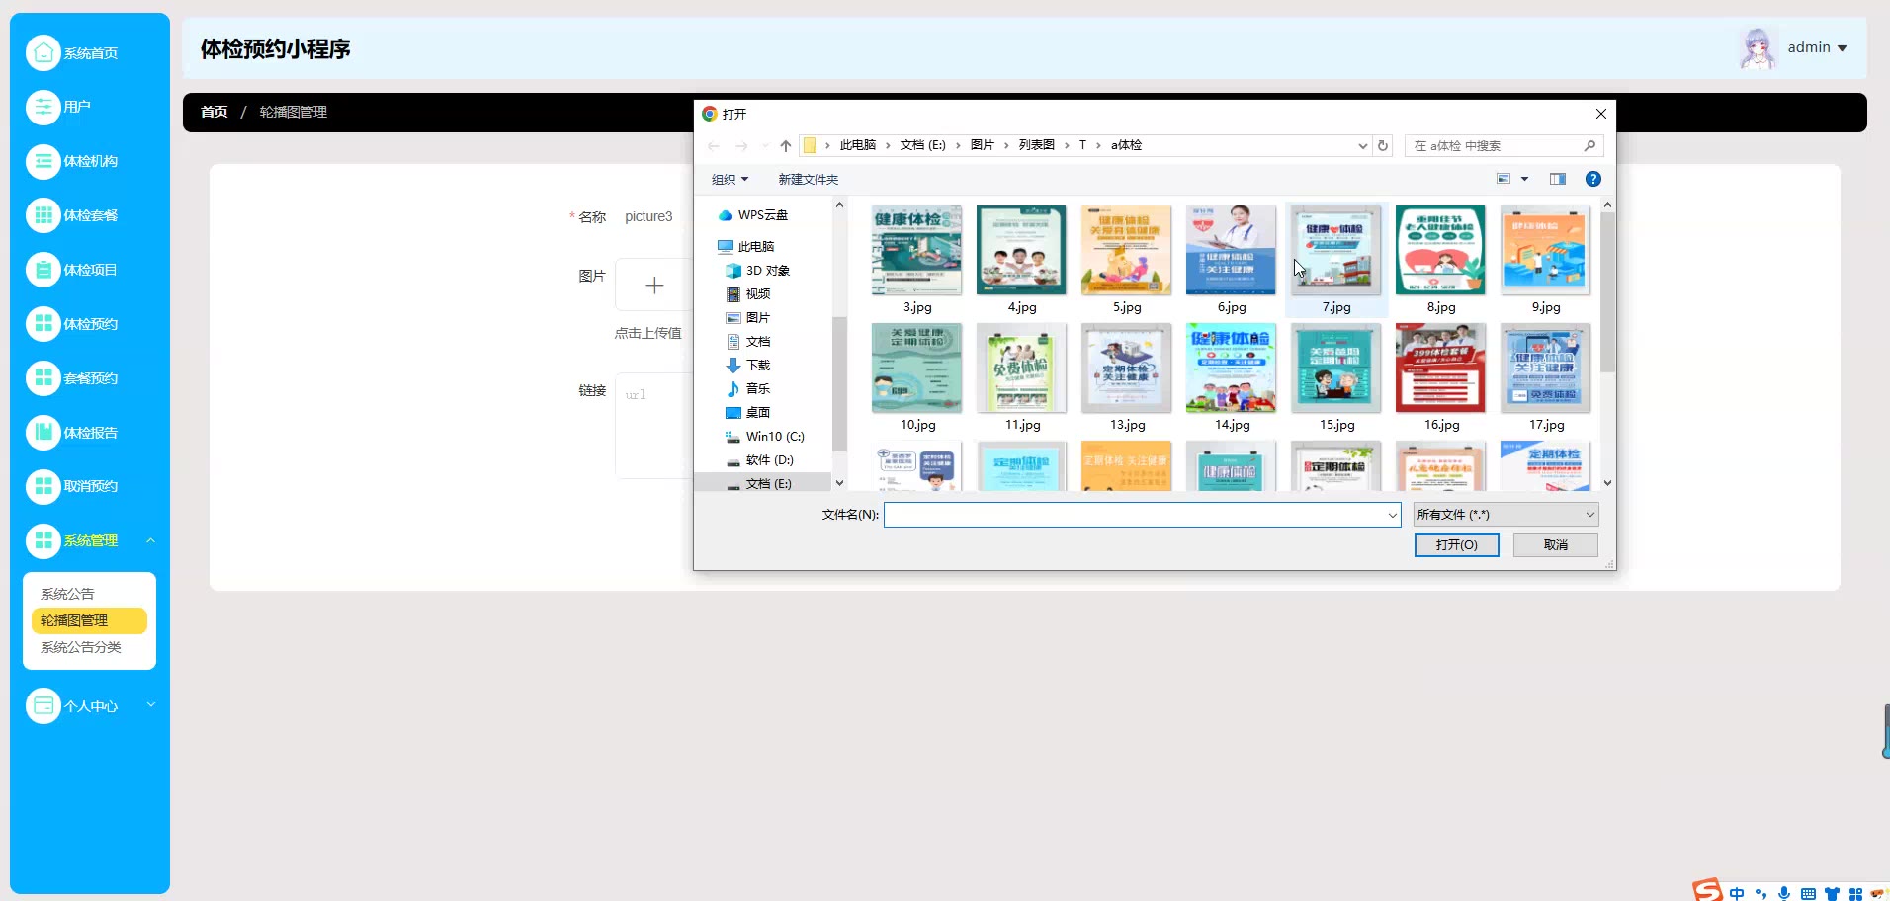
Task: Click the 体检预约 sidebar icon
Action: [x=43, y=324]
